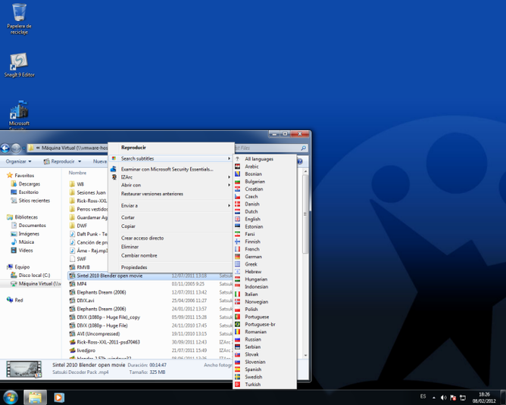Choose Restaurar versiones anteriores
The height and width of the screenshot is (405, 506).
pyautogui.click(x=171, y=194)
